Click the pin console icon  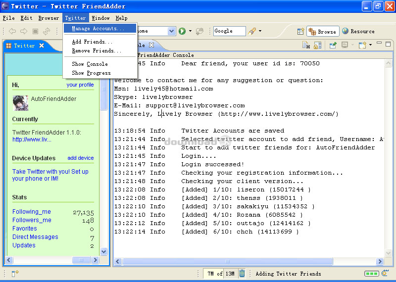click(x=333, y=45)
